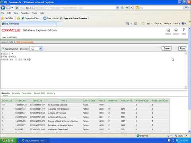Screen dimensions: 191x143
Task: Open a new blank tab
Action: 59,24
